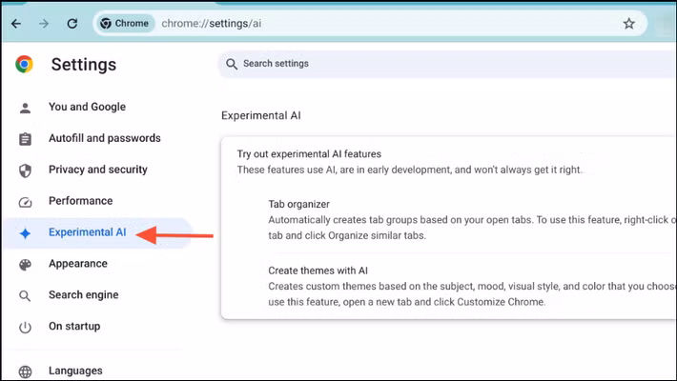Click the Create themes with AI title

pyautogui.click(x=318, y=271)
